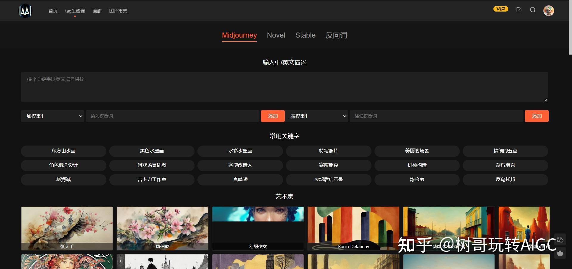Open the tag生成器 navigation item
The width and height of the screenshot is (572, 269).
point(75,11)
